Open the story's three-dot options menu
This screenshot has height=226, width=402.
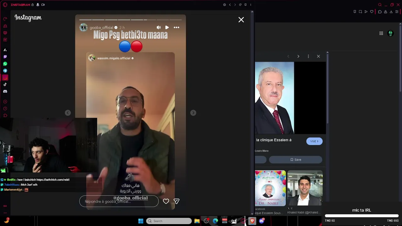[177, 28]
